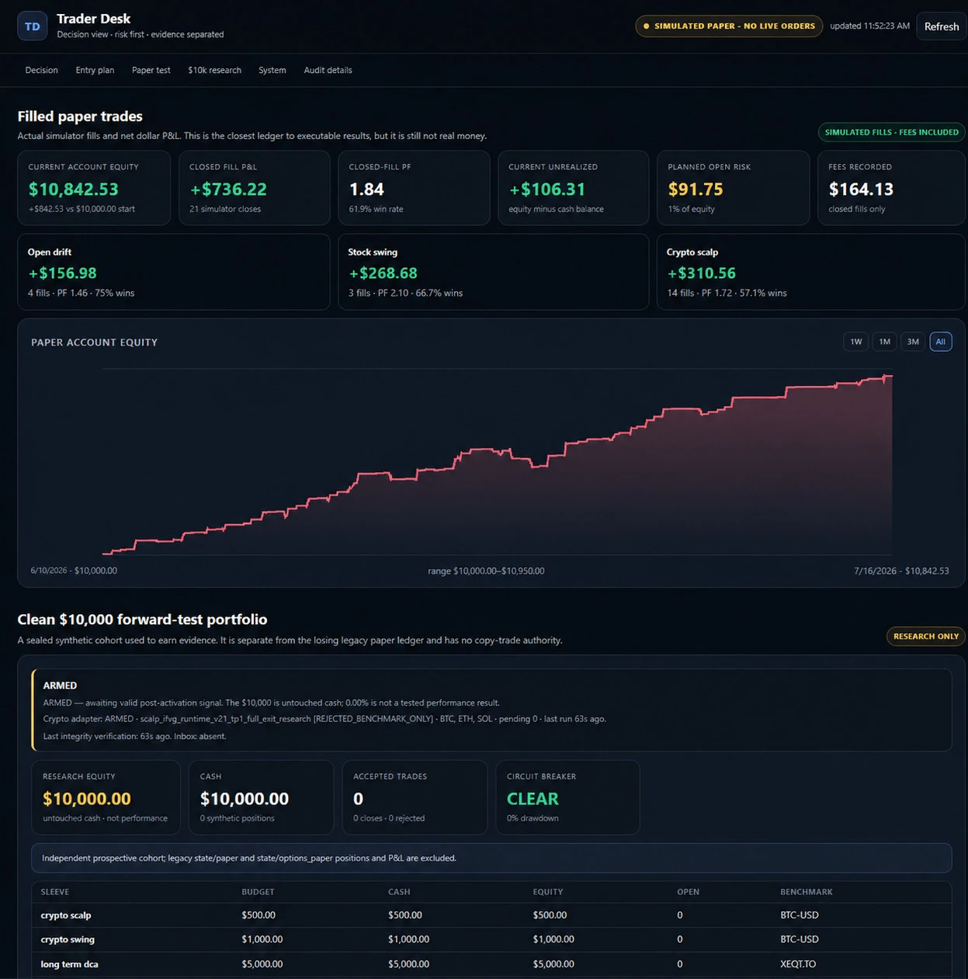Click the BUDGET column header
The width and height of the screenshot is (968, 979).
(258, 892)
